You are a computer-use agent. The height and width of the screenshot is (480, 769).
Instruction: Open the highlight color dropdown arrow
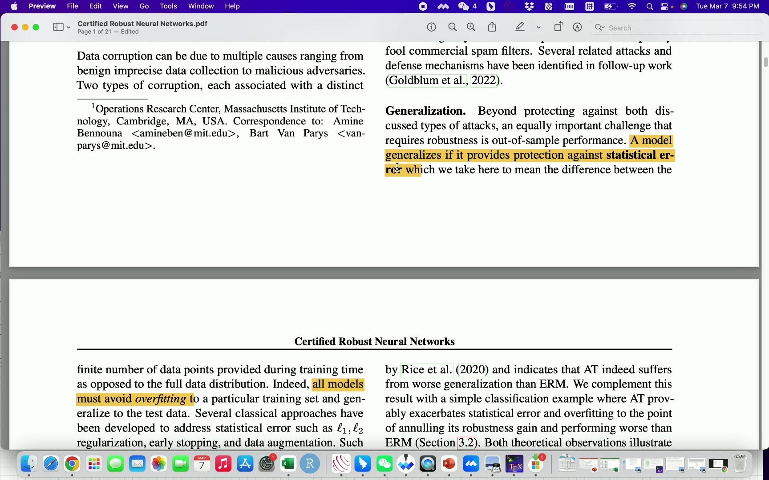coord(538,28)
